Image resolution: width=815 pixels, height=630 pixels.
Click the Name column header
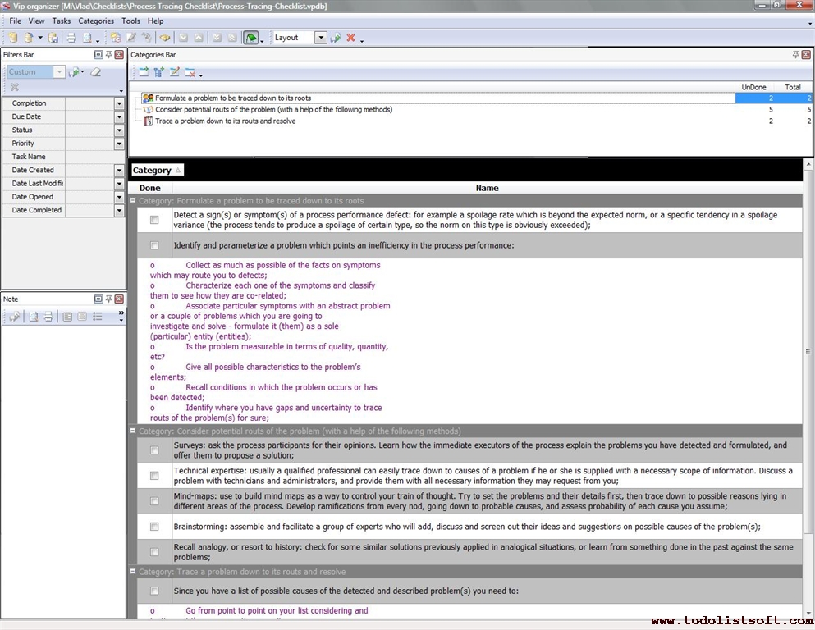click(487, 188)
